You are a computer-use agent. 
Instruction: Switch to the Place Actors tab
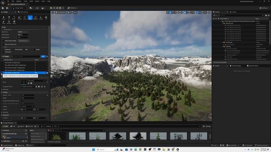pyautogui.click(x=23, y=12)
